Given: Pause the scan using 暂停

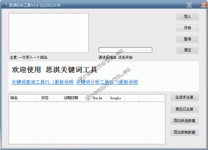Looking at the screenshot, I should (188, 39).
